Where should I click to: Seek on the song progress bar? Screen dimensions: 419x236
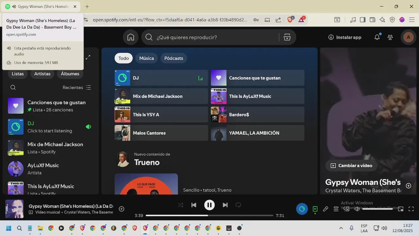209,215
